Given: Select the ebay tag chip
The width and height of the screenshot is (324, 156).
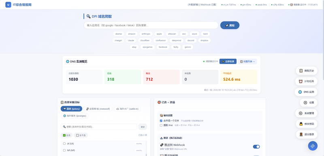Looking at the screenshot, I should [x=134, y=47].
